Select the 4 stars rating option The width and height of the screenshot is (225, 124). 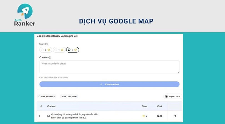(x=59, y=50)
